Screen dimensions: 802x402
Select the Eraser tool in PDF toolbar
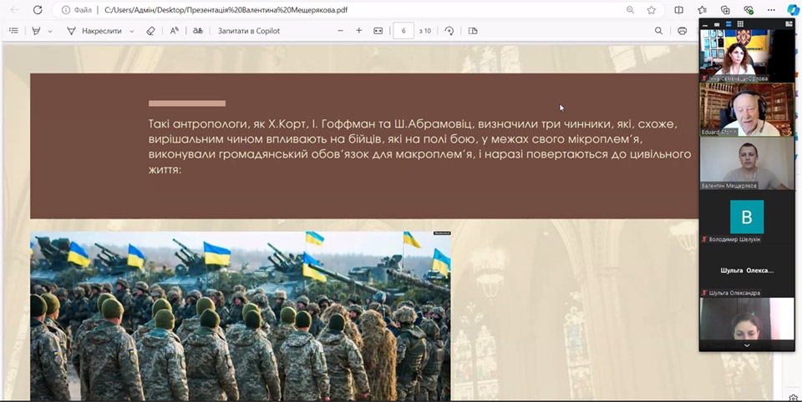click(150, 31)
